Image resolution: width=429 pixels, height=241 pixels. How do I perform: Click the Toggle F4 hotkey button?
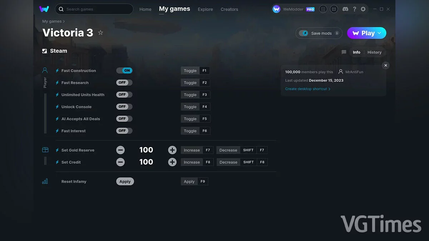point(195,107)
